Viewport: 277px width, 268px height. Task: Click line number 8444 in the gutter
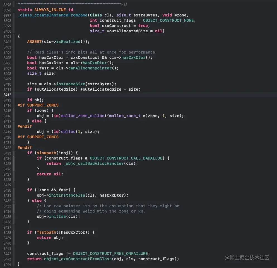(x=7, y=264)
